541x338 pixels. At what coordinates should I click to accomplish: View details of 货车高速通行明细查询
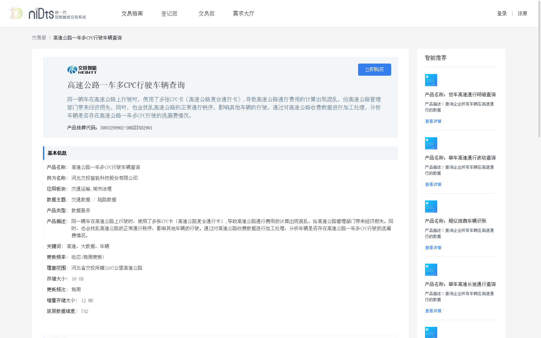coord(433,121)
